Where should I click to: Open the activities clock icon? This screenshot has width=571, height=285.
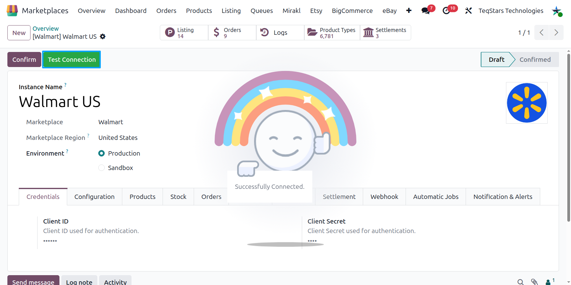click(446, 11)
